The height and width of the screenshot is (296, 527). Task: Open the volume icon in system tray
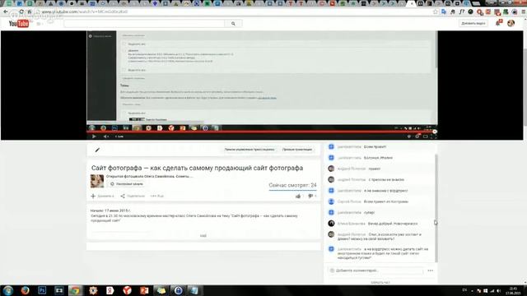pyautogui.click(x=498, y=290)
